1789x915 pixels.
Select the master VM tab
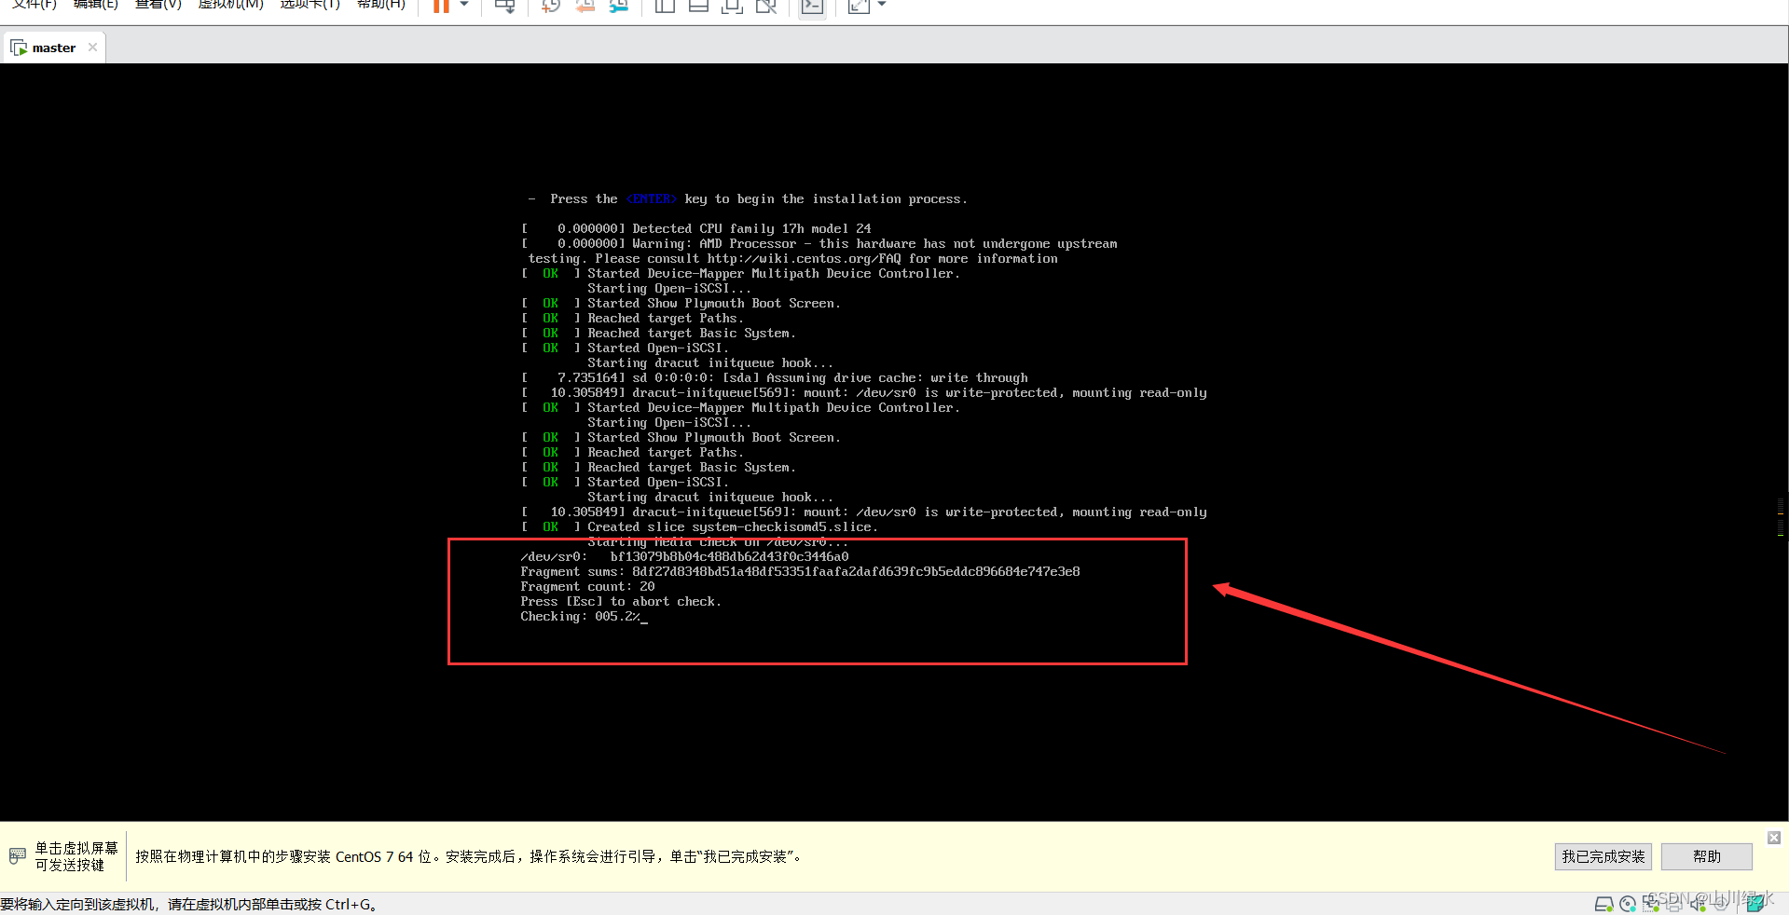click(x=54, y=48)
